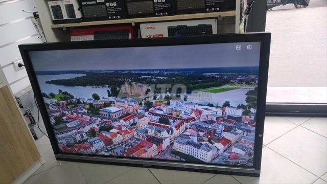Viewport: 327px width, 184px height.
Task: Click the input source icon beside gear
Action: [x=239, y=48]
